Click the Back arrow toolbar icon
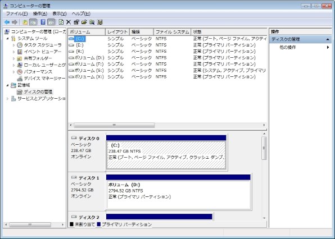 7,22
